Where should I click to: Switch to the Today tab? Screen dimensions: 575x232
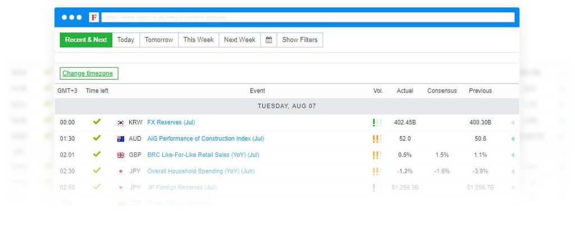(x=126, y=40)
